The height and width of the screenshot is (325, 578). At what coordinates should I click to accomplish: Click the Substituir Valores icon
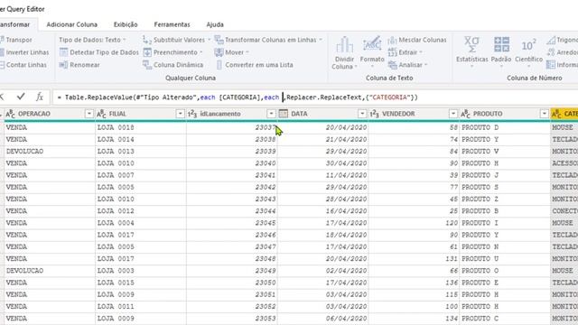(x=147, y=40)
